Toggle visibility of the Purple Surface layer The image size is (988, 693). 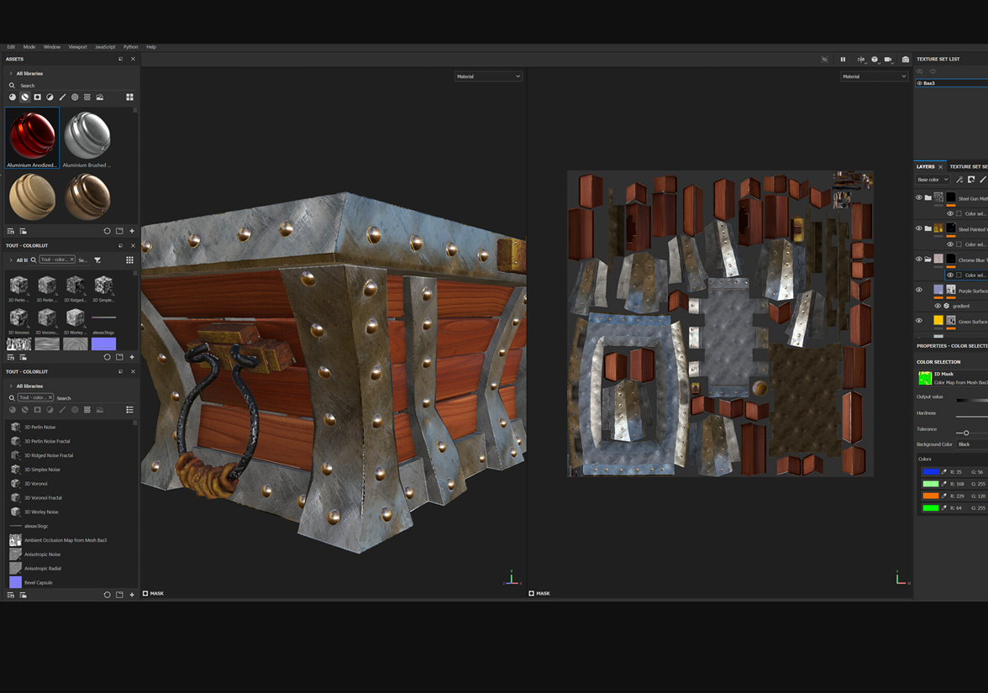pyautogui.click(x=919, y=290)
